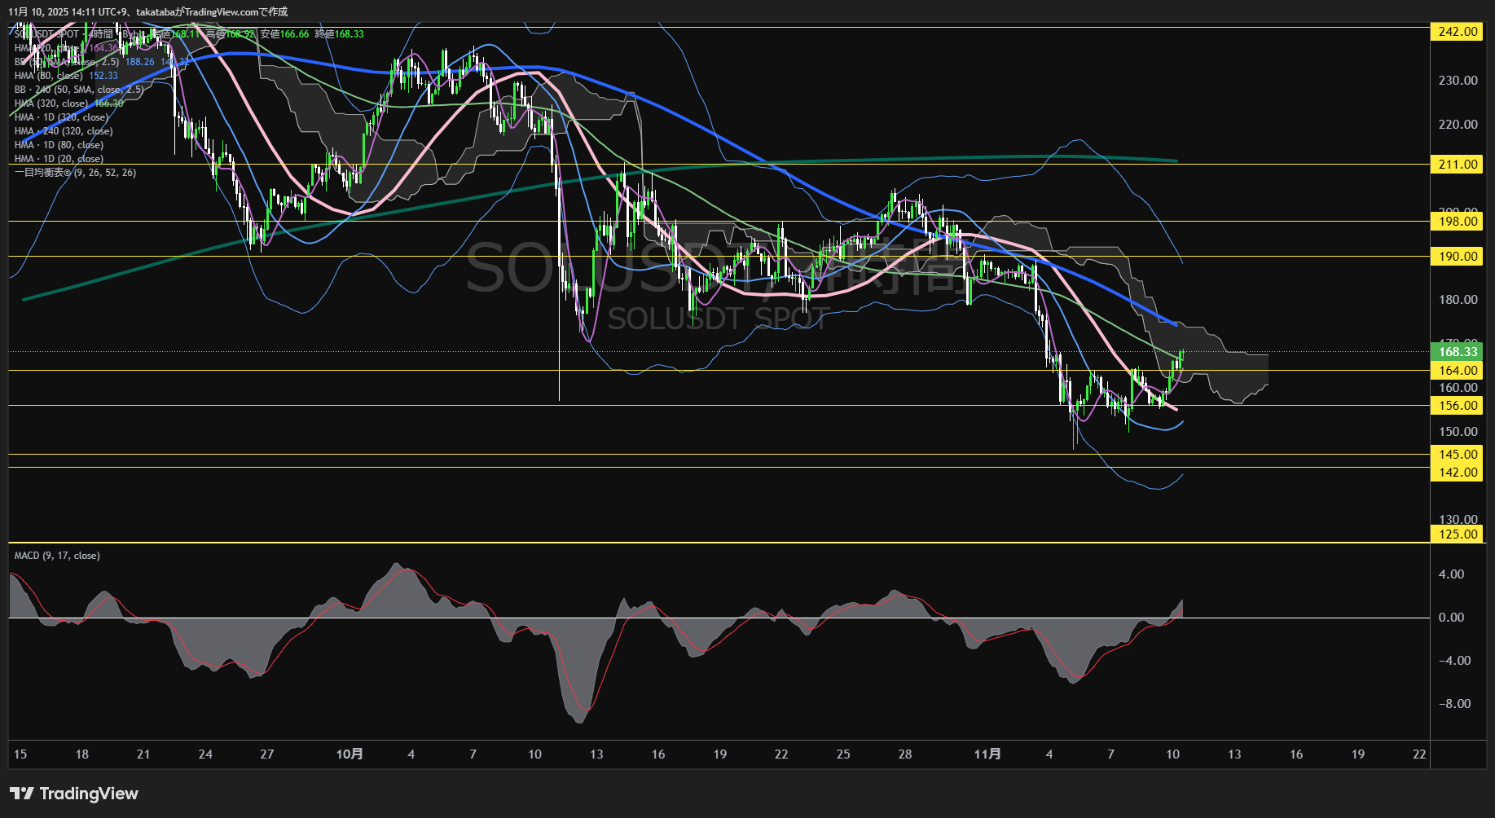Select the MACD (9, 17, close) indicator label

pos(57,556)
